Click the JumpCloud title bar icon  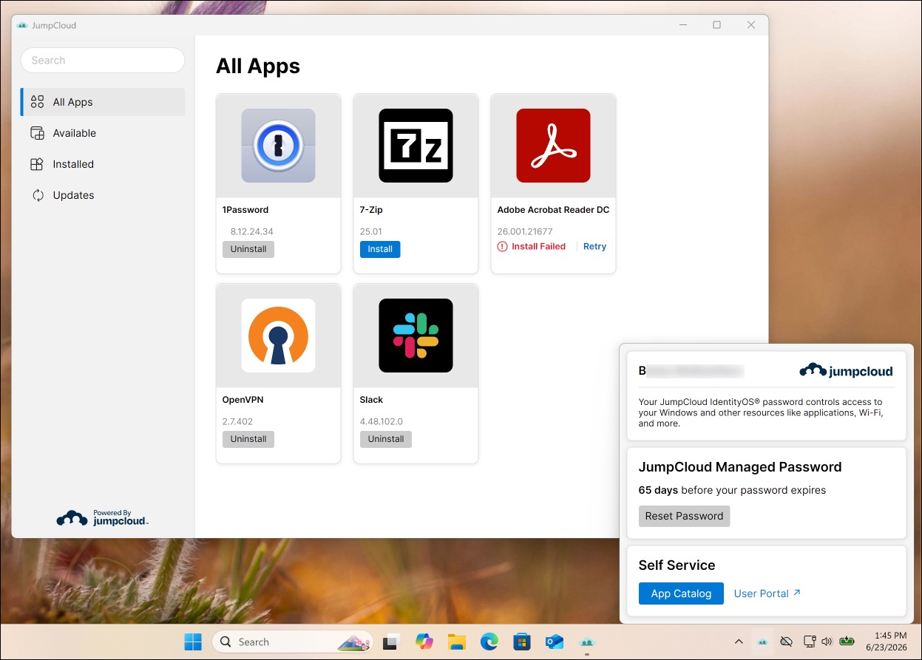(22, 25)
